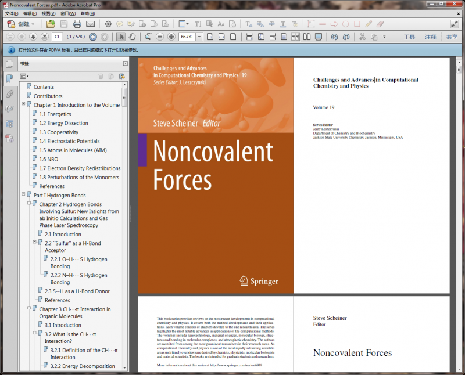This screenshot has width=465, height=375.
Task: Select the eraser tool
Action: pos(380,24)
